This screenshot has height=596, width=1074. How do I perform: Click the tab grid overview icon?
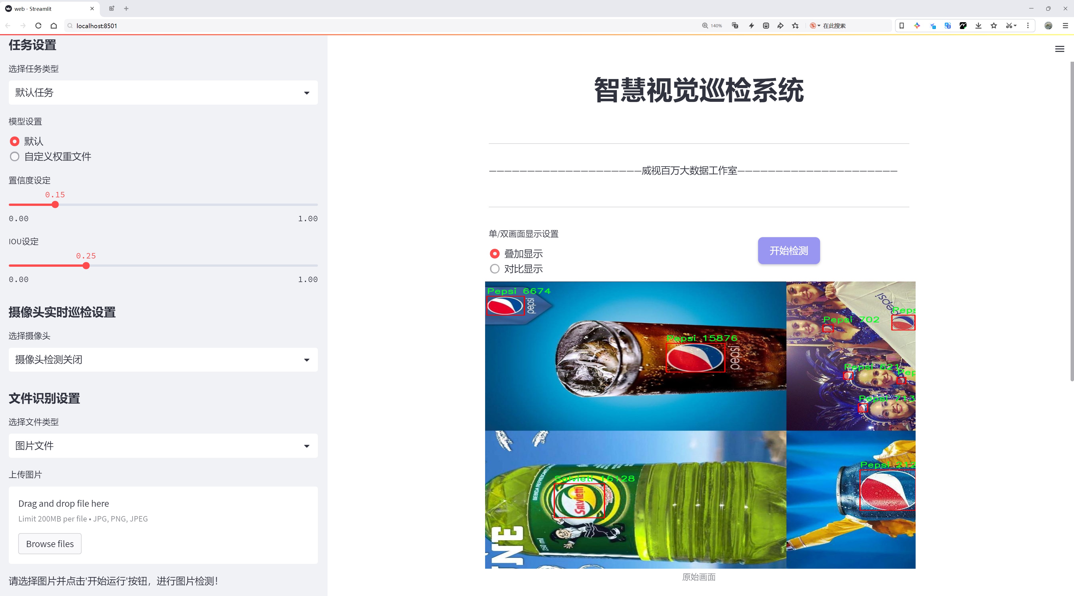(111, 8)
